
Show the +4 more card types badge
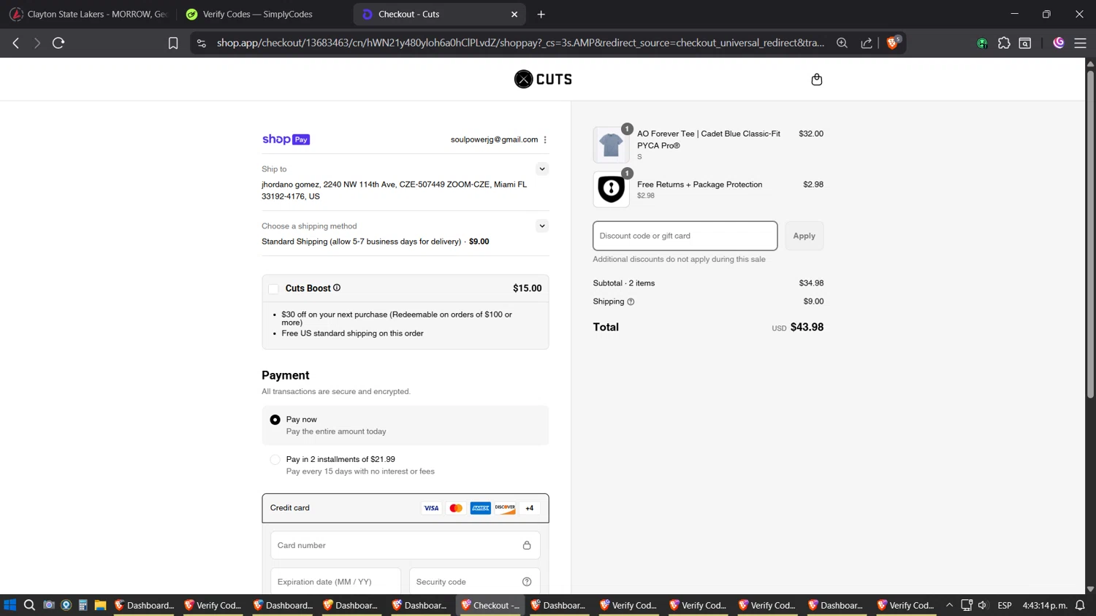[x=530, y=508]
